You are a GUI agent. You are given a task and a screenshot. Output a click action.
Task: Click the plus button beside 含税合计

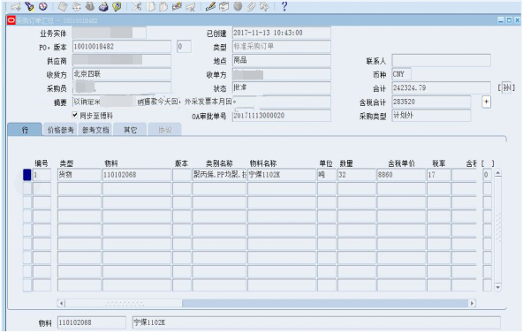point(486,102)
